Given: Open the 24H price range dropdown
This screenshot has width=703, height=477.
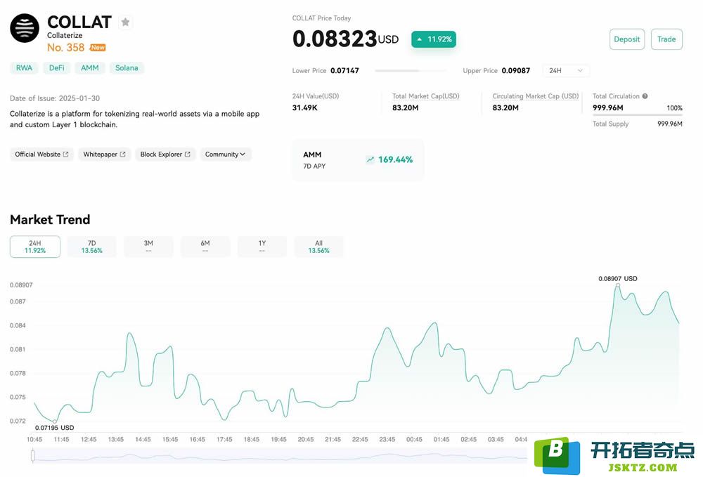Looking at the screenshot, I should [566, 71].
